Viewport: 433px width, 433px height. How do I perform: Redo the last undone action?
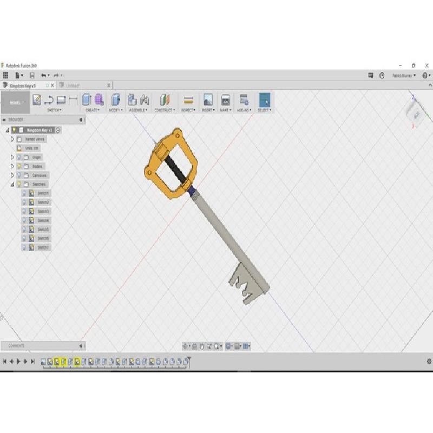point(56,75)
